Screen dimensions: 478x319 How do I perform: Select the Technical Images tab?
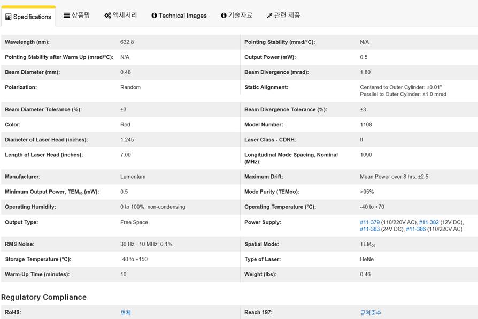coord(182,16)
